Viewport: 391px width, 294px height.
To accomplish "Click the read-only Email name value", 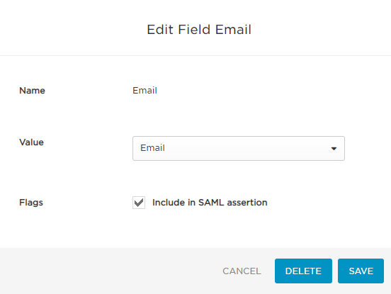I will click(x=144, y=91).
